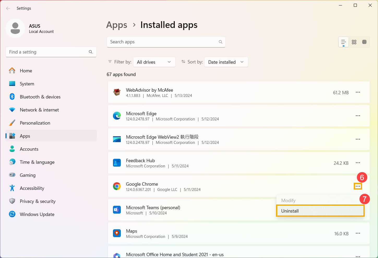
Task: Open System settings page
Action: (51, 84)
